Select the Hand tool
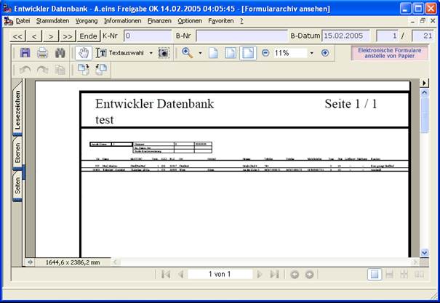Image resolution: width=440 pixels, height=303 pixels. click(84, 53)
